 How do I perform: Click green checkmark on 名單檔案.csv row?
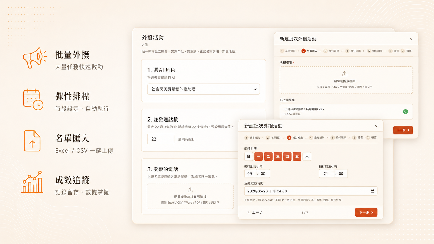point(405,111)
